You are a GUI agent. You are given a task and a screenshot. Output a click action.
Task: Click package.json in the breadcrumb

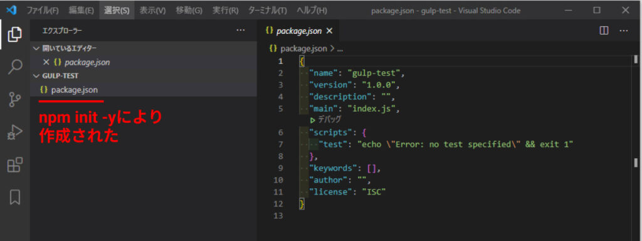[303, 48]
